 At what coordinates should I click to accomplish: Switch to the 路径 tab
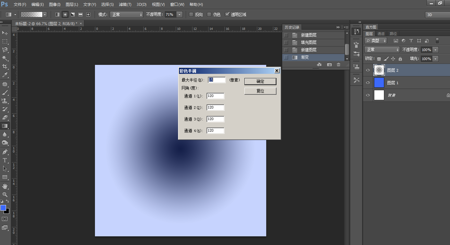pos(393,33)
